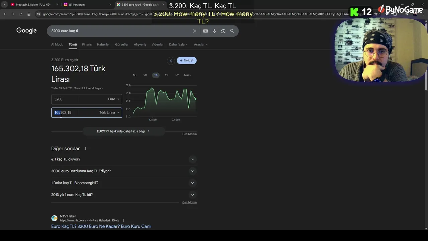The width and height of the screenshot is (428, 241).
Task: Click Geri bildirim under Diğer sorular
Action: click(x=189, y=203)
